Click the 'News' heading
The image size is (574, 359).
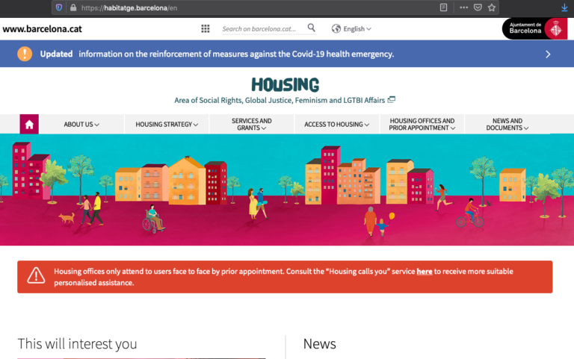(320, 343)
